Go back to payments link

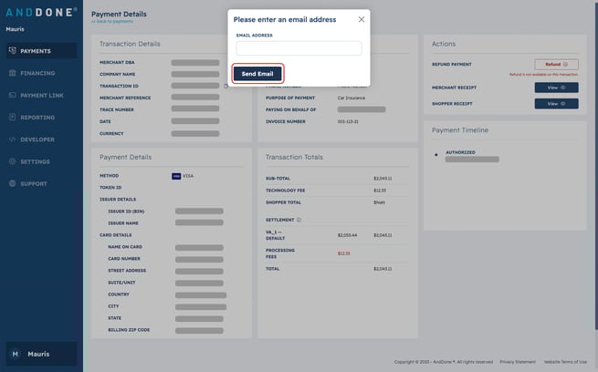111,20
